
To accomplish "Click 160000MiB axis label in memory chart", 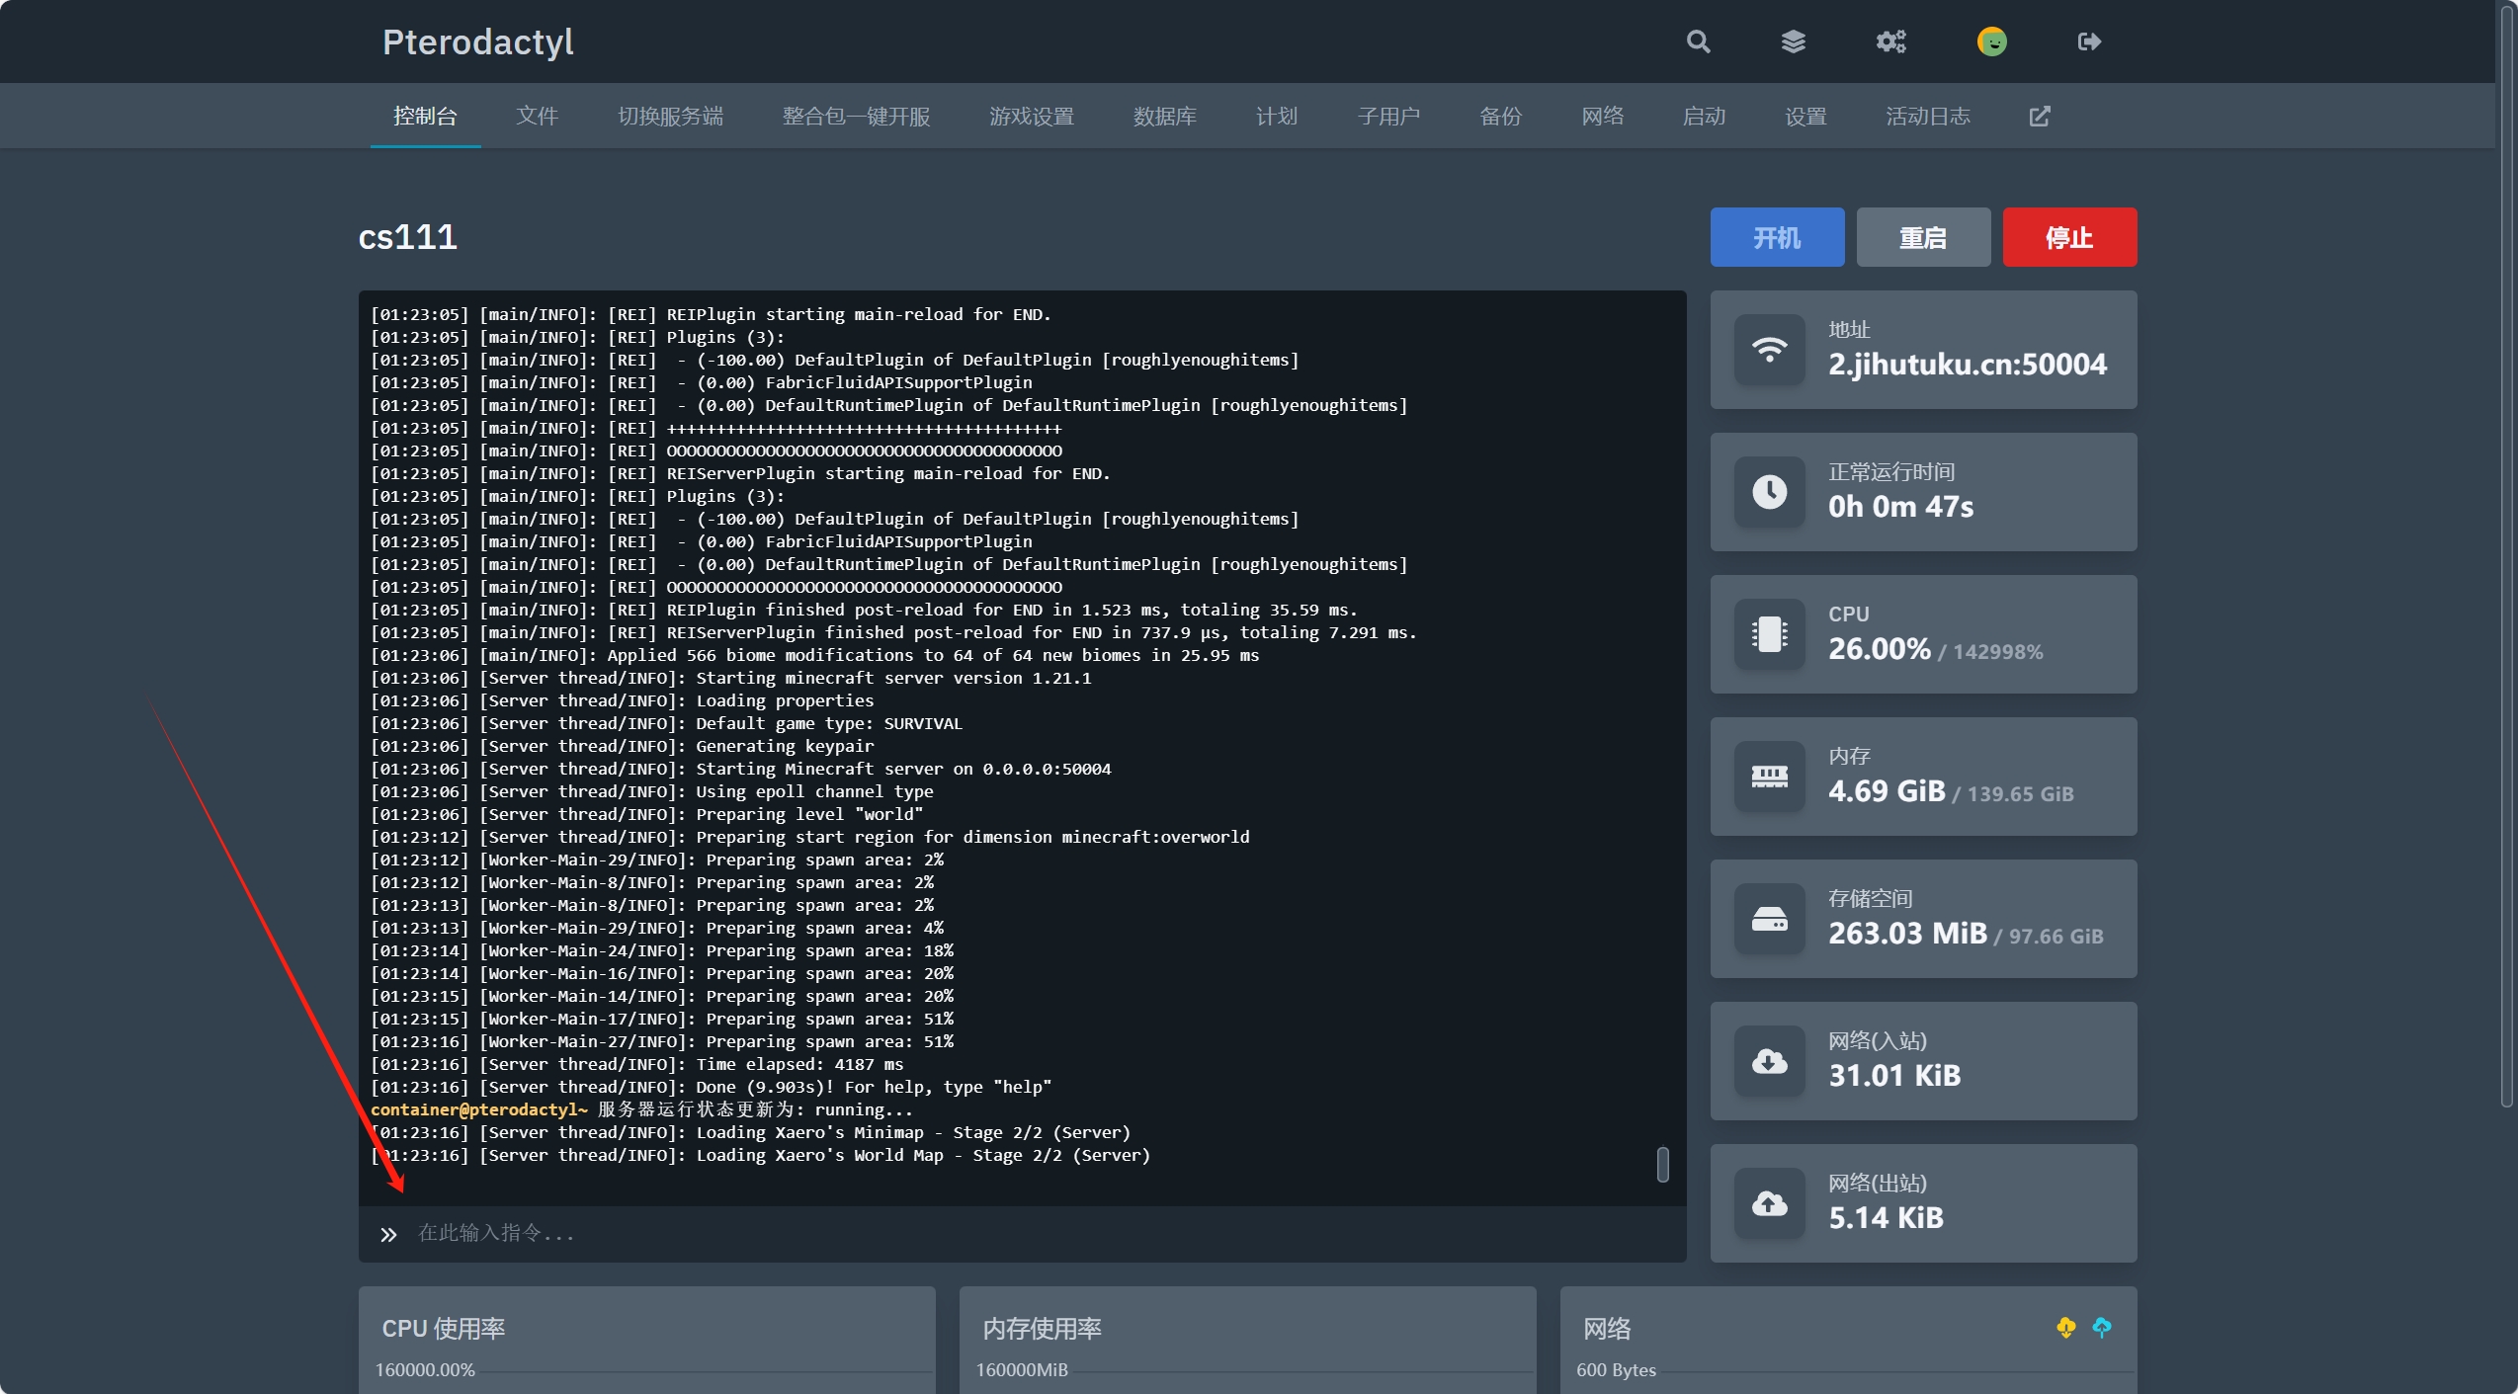I will point(1022,1370).
